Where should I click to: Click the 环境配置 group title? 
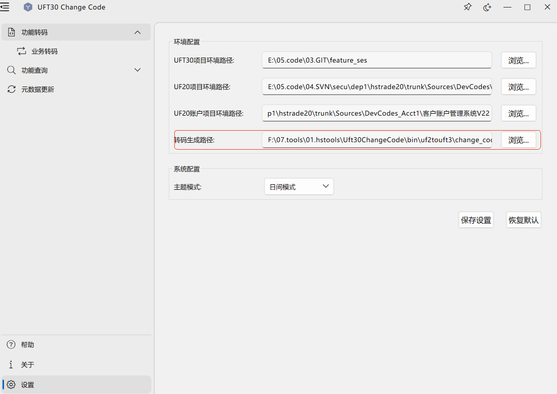click(187, 42)
